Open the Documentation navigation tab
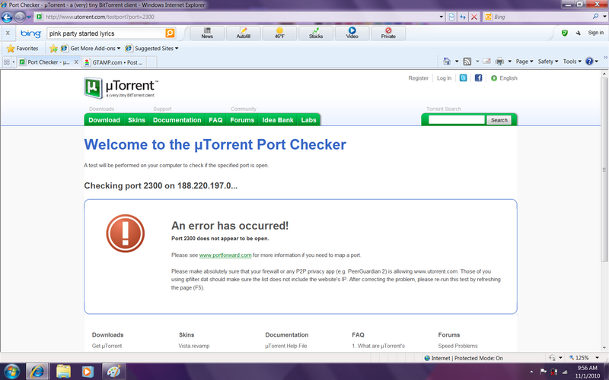The image size is (609, 380). [x=177, y=120]
